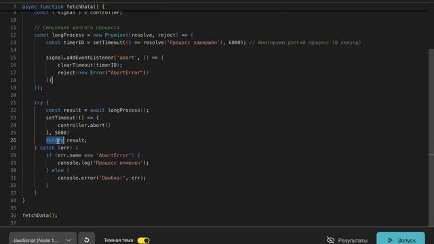Click line number 26 in the gutter
434x244 pixels.
[13, 140]
